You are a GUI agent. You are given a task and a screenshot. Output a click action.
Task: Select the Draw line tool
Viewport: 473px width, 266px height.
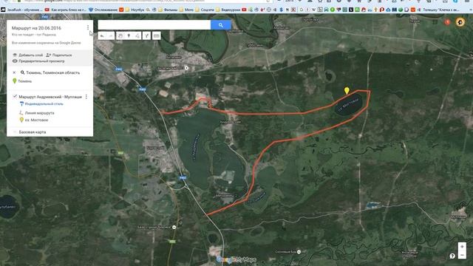(x=137, y=36)
